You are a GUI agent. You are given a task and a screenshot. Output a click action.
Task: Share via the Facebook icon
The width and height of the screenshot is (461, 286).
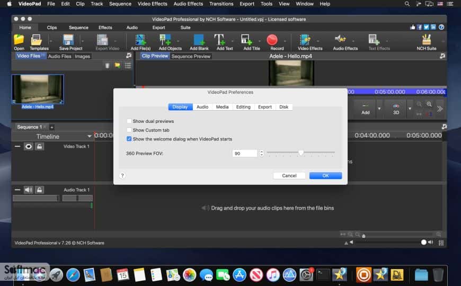click(x=420, y=27)
